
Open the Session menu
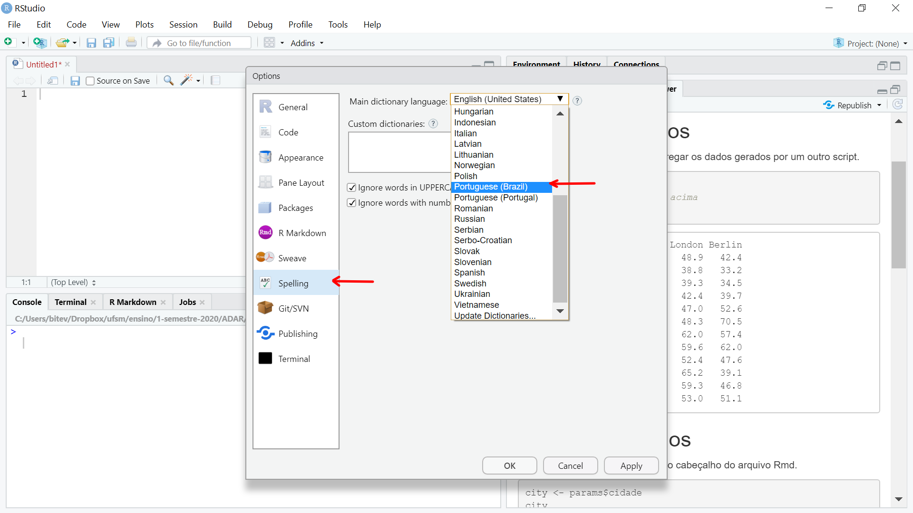[x=183, y=24]
